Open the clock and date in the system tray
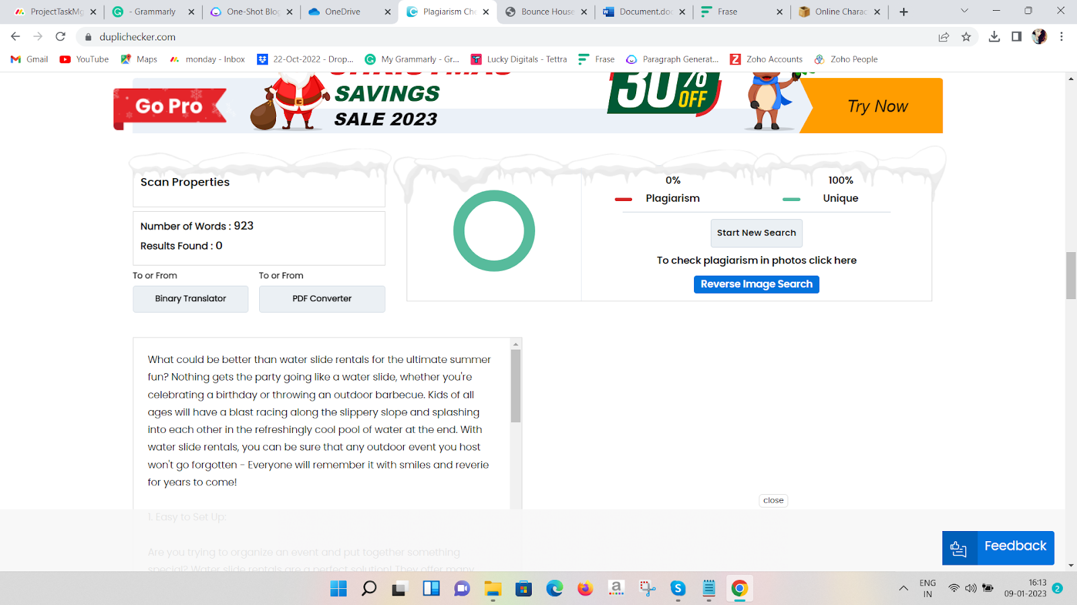 [x=1025, y=588]
